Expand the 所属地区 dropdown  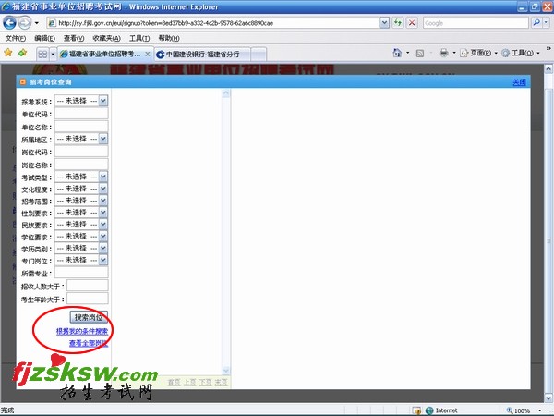click(102, 139)
